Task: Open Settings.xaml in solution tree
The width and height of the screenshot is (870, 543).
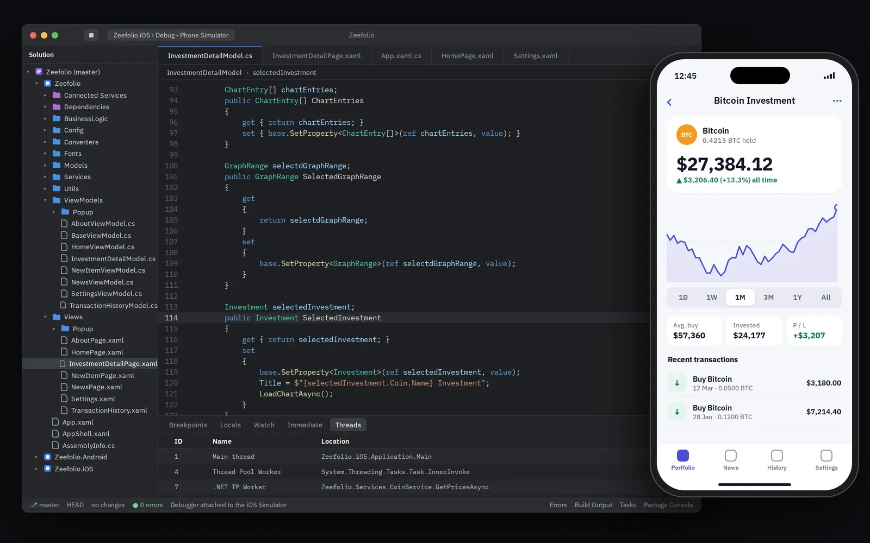Action: [x=93, y=399]
